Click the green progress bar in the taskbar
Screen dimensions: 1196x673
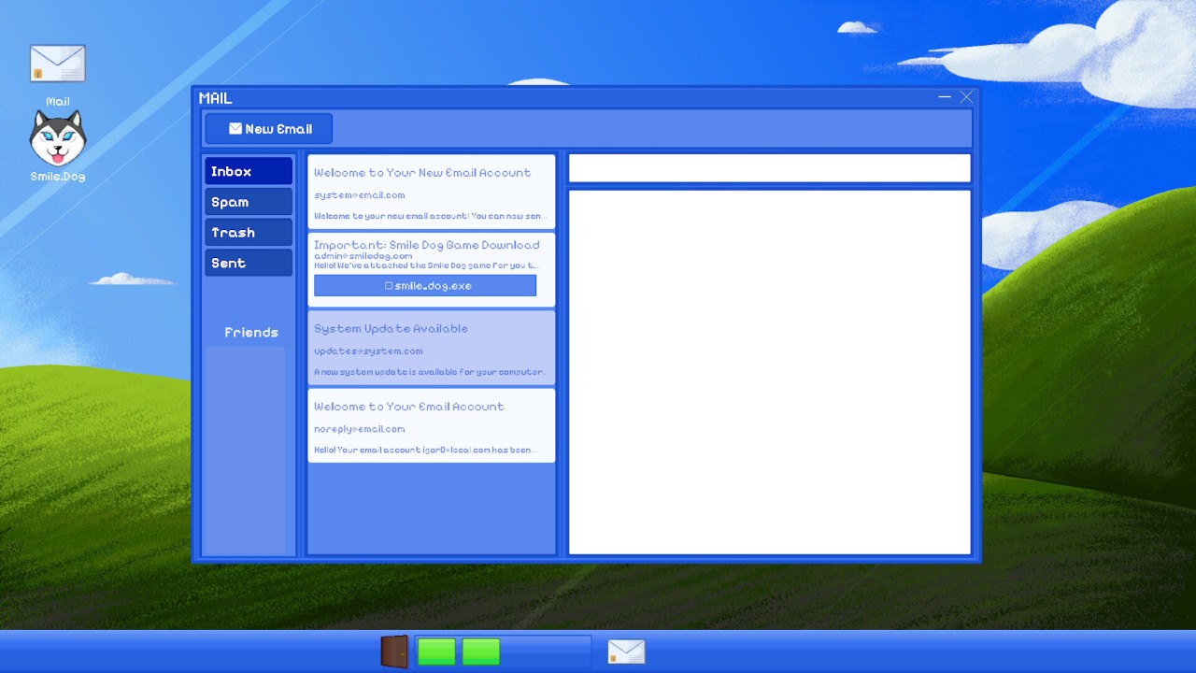point(459,652)
